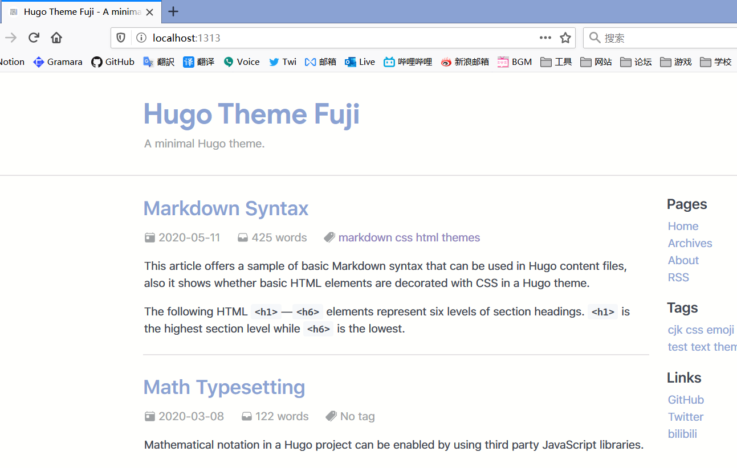The image size is (737, 468).
Task: Click the site info padlock indicator
Action: [x=141, y=38]
